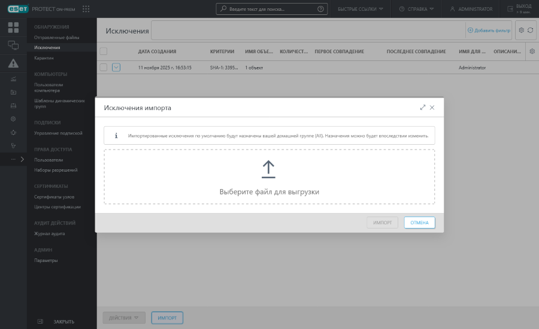Open the Notifications bell icon in sidebar
Screen dimensions: 539x329
pos(13,132)
